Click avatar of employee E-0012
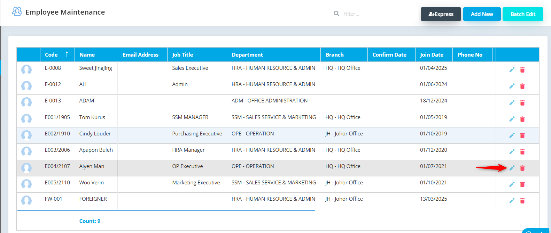The image size is (551, 233). pyautogui.click(x=26, y=86)
